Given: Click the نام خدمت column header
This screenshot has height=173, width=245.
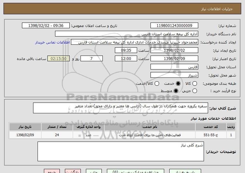Looking at the screenshot, I should pyautogui.click(x=150, y=127).
